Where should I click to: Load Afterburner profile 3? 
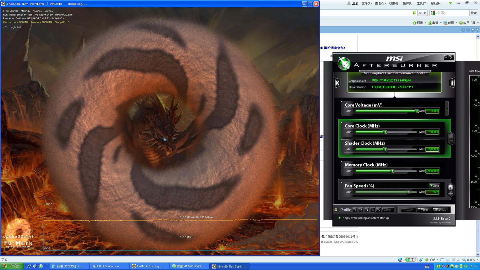(x=367, y=210)
